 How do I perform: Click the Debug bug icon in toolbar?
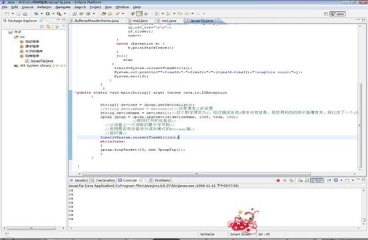pyautogui.click(x=36, y=14)
